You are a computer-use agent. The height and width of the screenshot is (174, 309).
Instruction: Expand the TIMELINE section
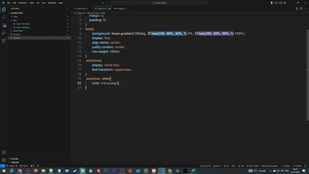point(14,162)
